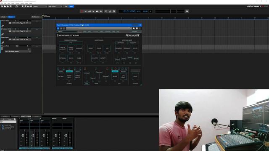Click the Rewind transport button
The image size is (269, 151).
(90, 11)
